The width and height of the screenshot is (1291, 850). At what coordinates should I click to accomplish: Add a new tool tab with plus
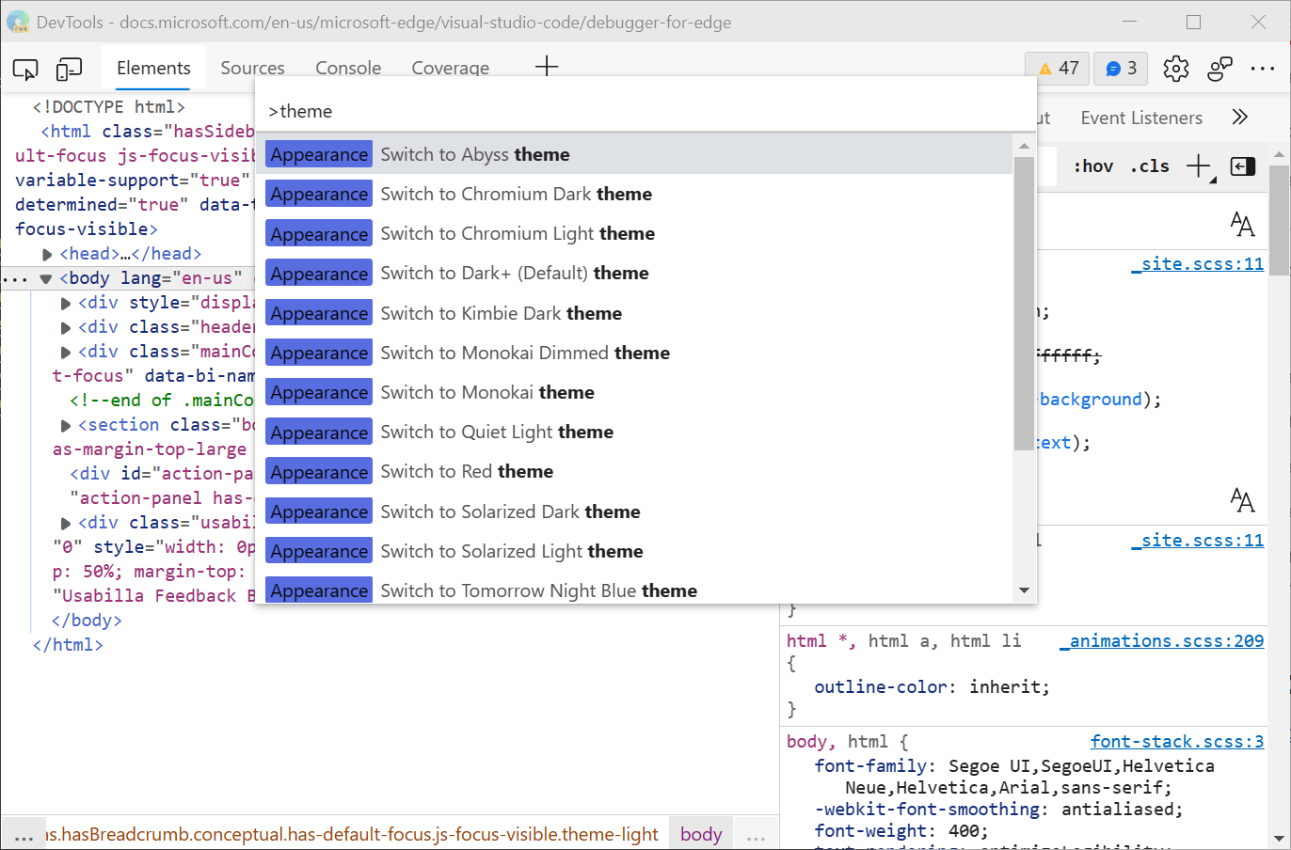(547, 66)
